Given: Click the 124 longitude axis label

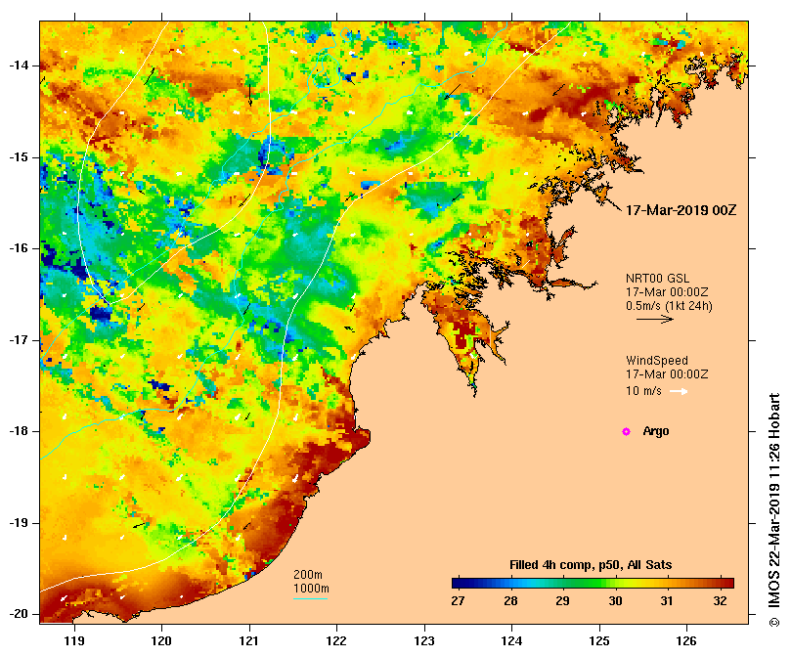Looking at the screenshot, I should pos(511,641).
